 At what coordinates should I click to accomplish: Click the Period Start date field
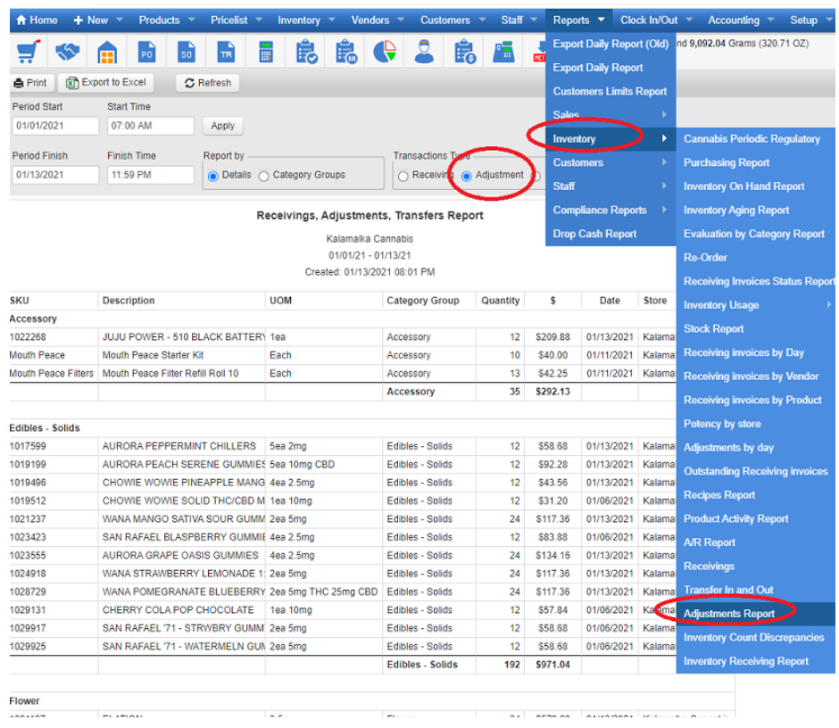click(55, 126)
